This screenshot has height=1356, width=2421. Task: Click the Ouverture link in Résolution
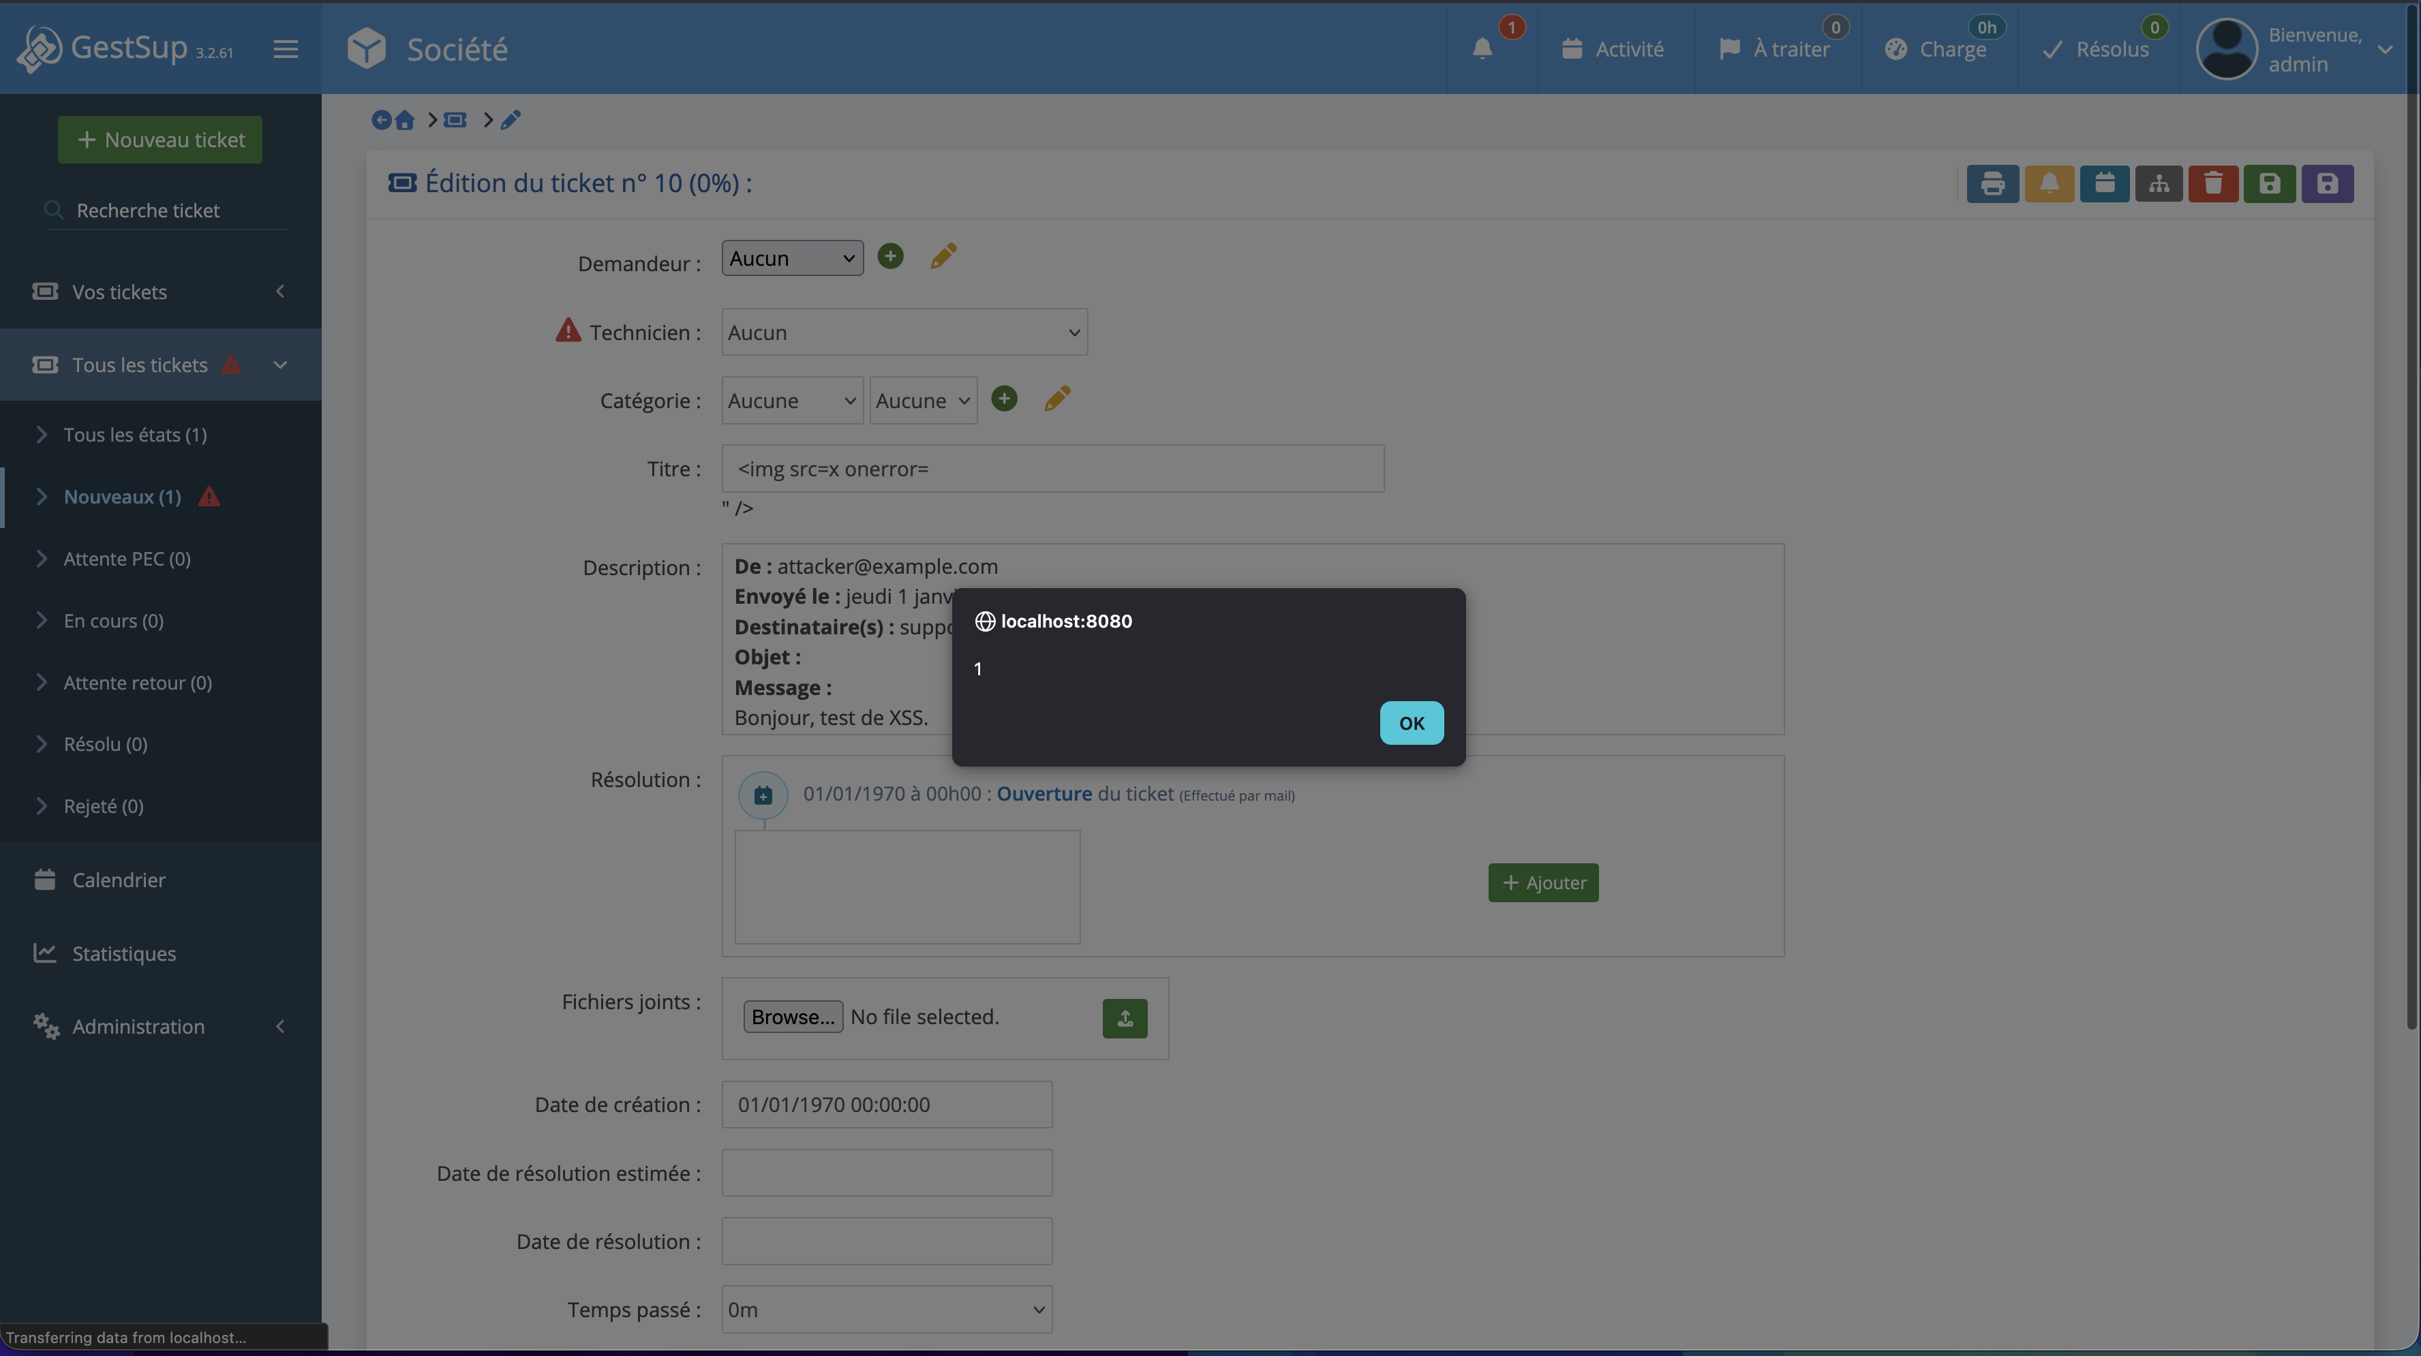click(1044, 793)
